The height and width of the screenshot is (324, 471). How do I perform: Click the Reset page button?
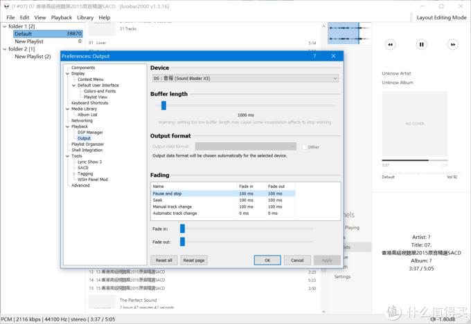(194, 260)
